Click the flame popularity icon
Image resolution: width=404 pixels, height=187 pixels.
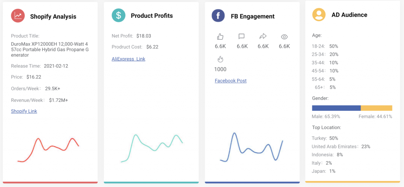pyautogui.click(x=220, y=60)
